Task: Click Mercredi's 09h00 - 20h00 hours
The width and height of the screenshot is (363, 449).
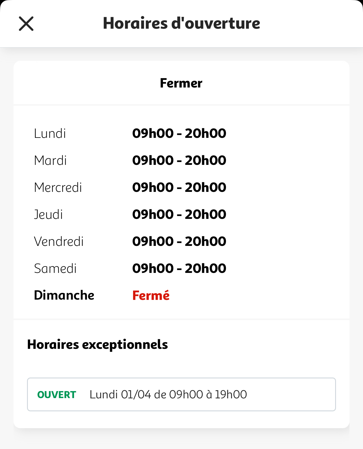Action: pyautogui.click(x=179, y=187)
